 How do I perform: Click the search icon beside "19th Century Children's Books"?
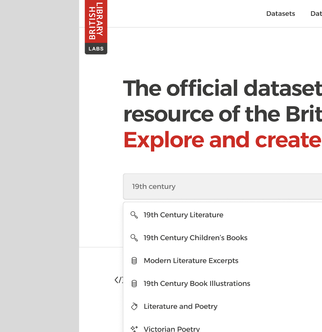pos(134,238)
